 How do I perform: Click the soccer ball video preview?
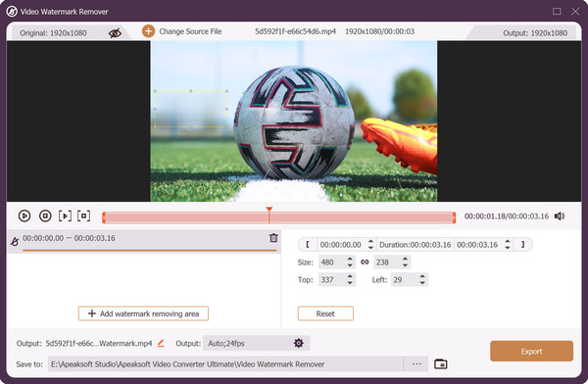[294, 121]
